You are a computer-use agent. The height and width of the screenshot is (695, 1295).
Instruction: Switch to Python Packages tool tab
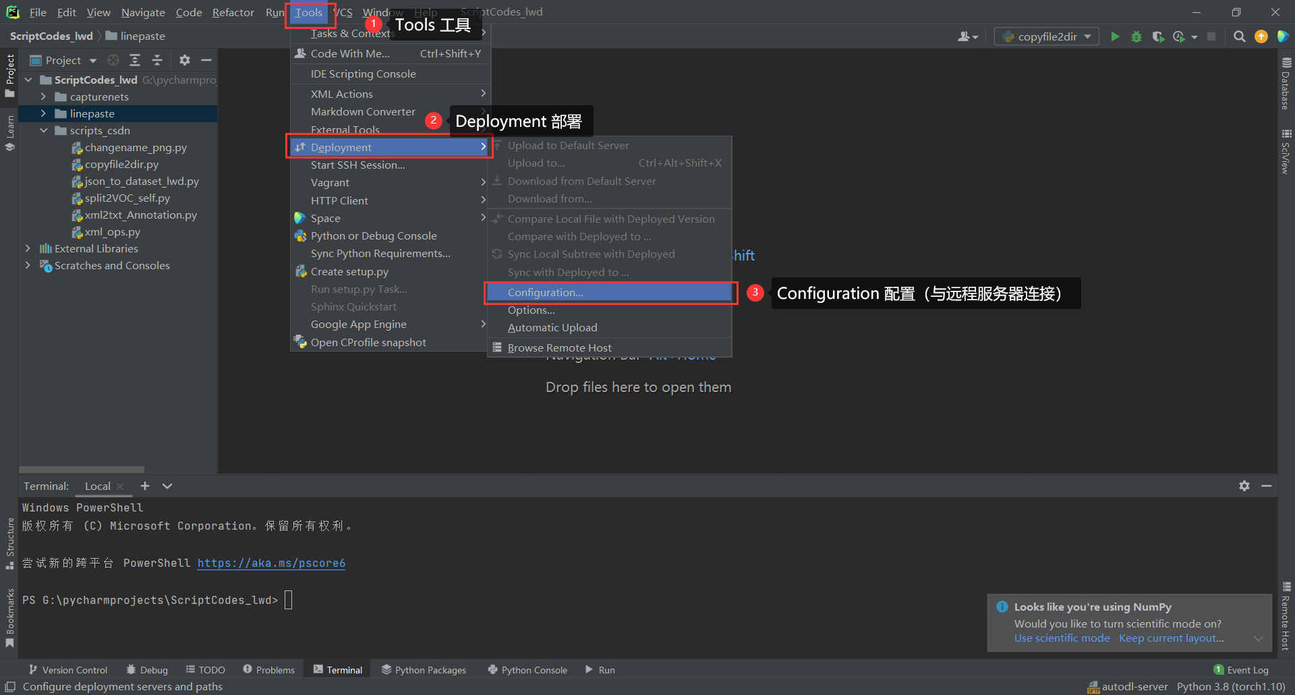point(424,670)
